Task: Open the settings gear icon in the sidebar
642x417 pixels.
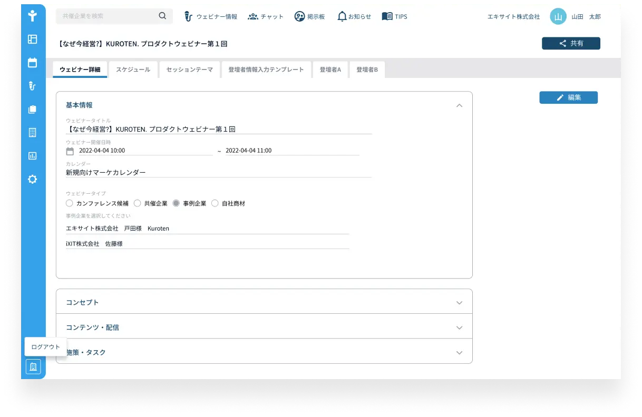Action: point(33,179)
